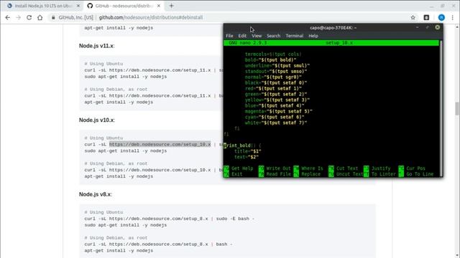Click the terminal title capo@capo-370E4K
This screenshot has height=258, width=460.
point(333,27)
